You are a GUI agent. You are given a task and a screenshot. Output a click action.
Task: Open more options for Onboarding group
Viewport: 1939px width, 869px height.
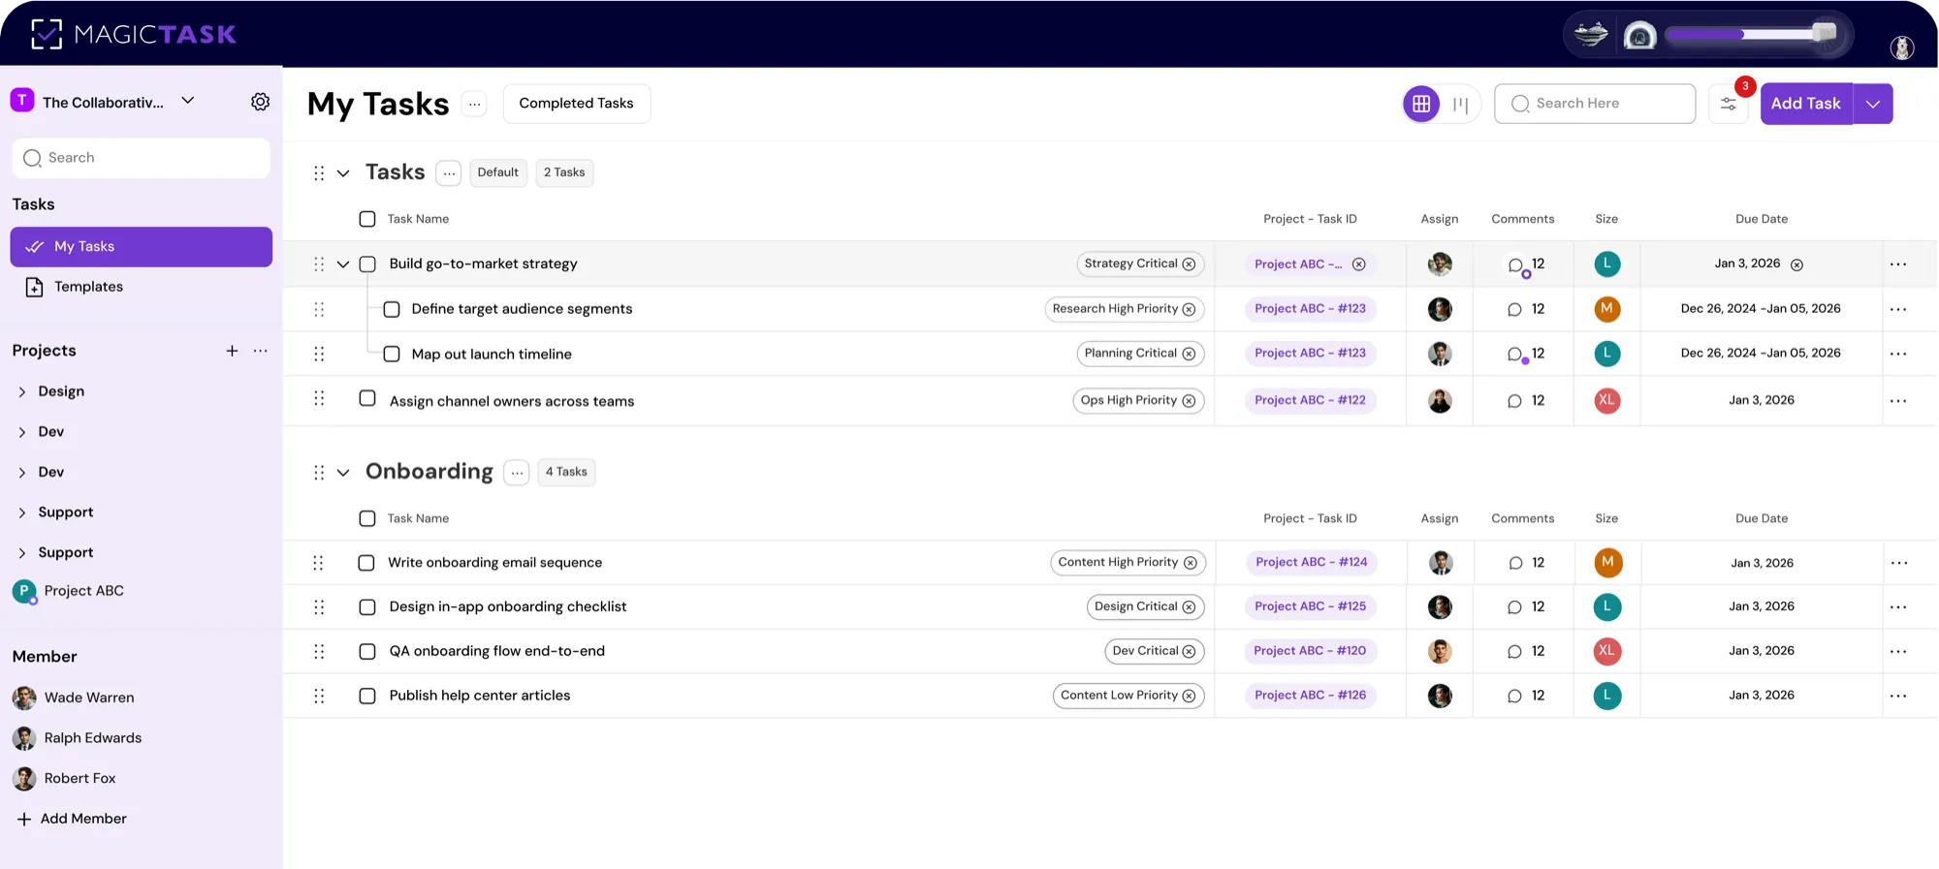tap(517, 473)
